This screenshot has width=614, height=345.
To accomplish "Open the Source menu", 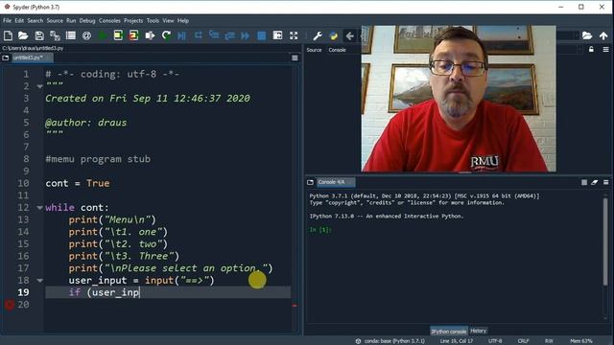I will (55, 21).
